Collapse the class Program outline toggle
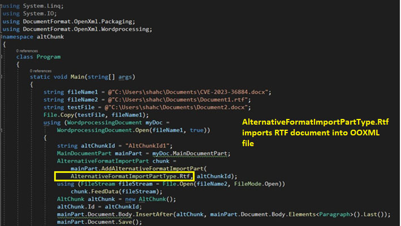Viewport: 401px width, 226px height. coord(1,57)
